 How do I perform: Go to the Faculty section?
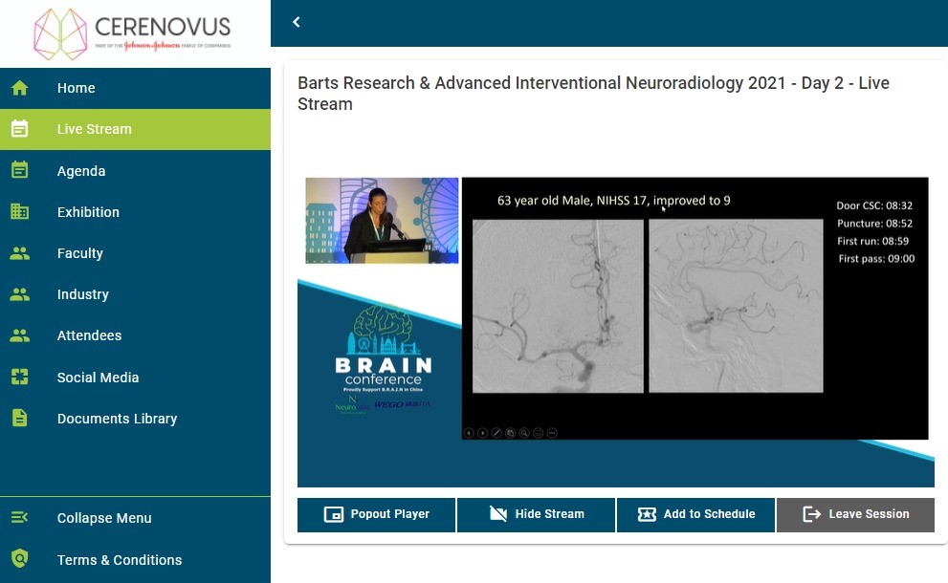(x=135, y=253)
